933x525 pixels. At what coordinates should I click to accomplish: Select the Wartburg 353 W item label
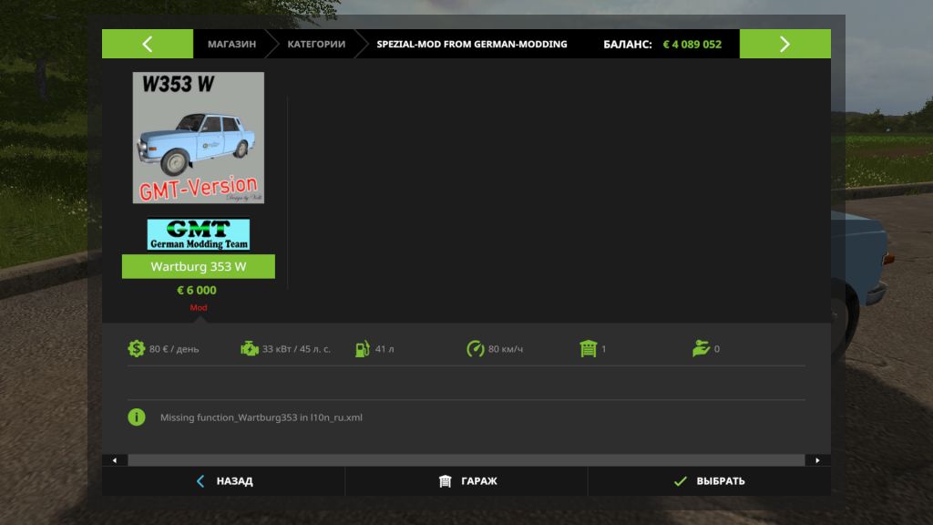(199, 267)
